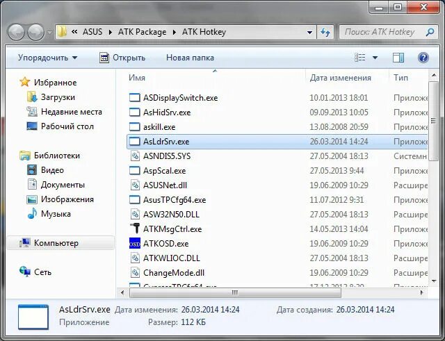The image size is (445, 341).
Task: Sort by the Имя column header
Action: [x=215, y=78]
